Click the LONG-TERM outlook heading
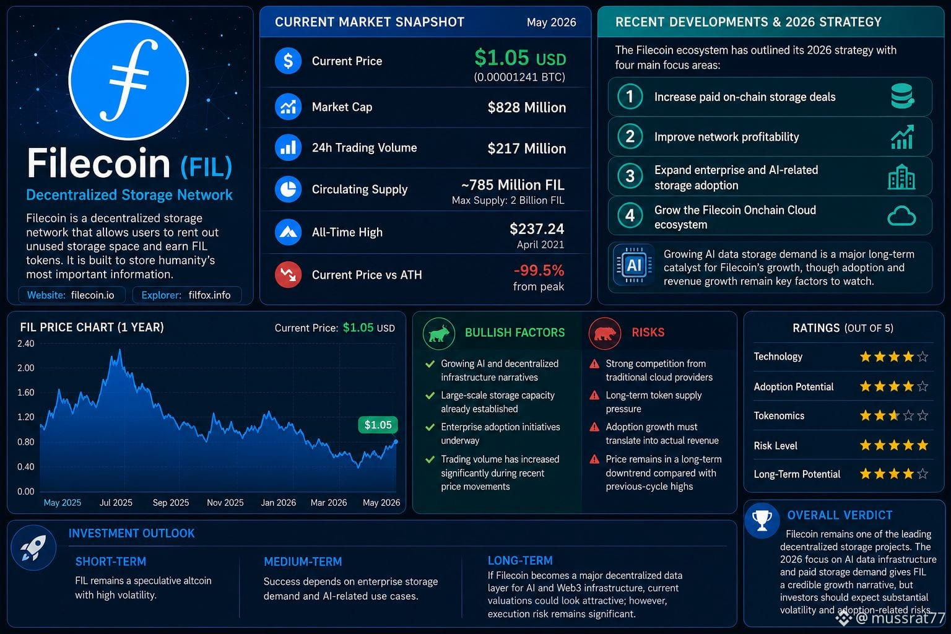The height and width of the screenshot is (634, 951). tap(520, 560)
